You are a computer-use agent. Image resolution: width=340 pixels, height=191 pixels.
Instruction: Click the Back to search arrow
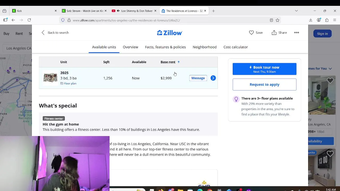point(43,32)
